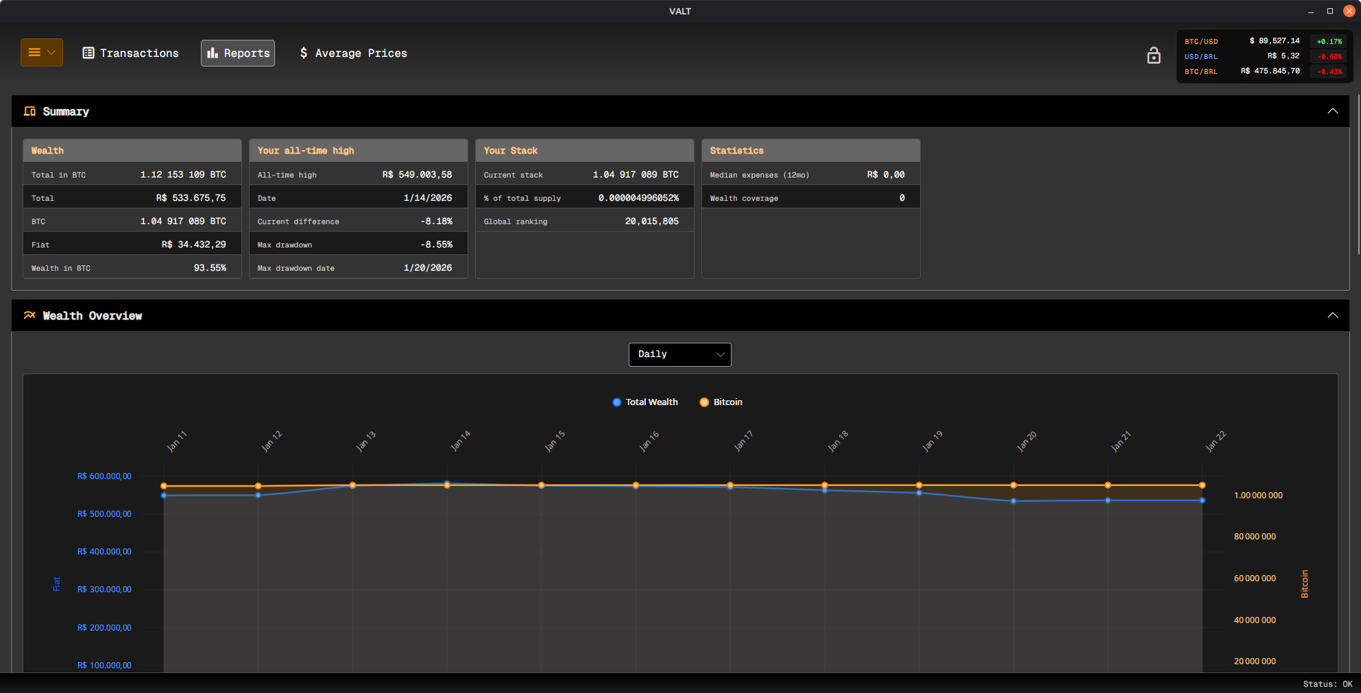The width and height of the screenshot is (1361, 693).
Task: Toggle Total Wealth series in legend
Action: pyautogui.click(x=645, y=402)
